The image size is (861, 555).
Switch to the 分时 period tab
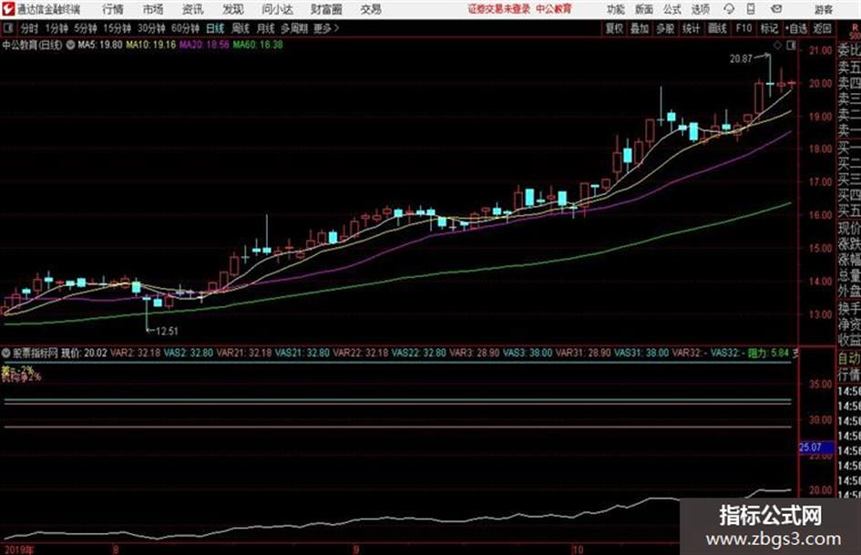coord(28,28)
